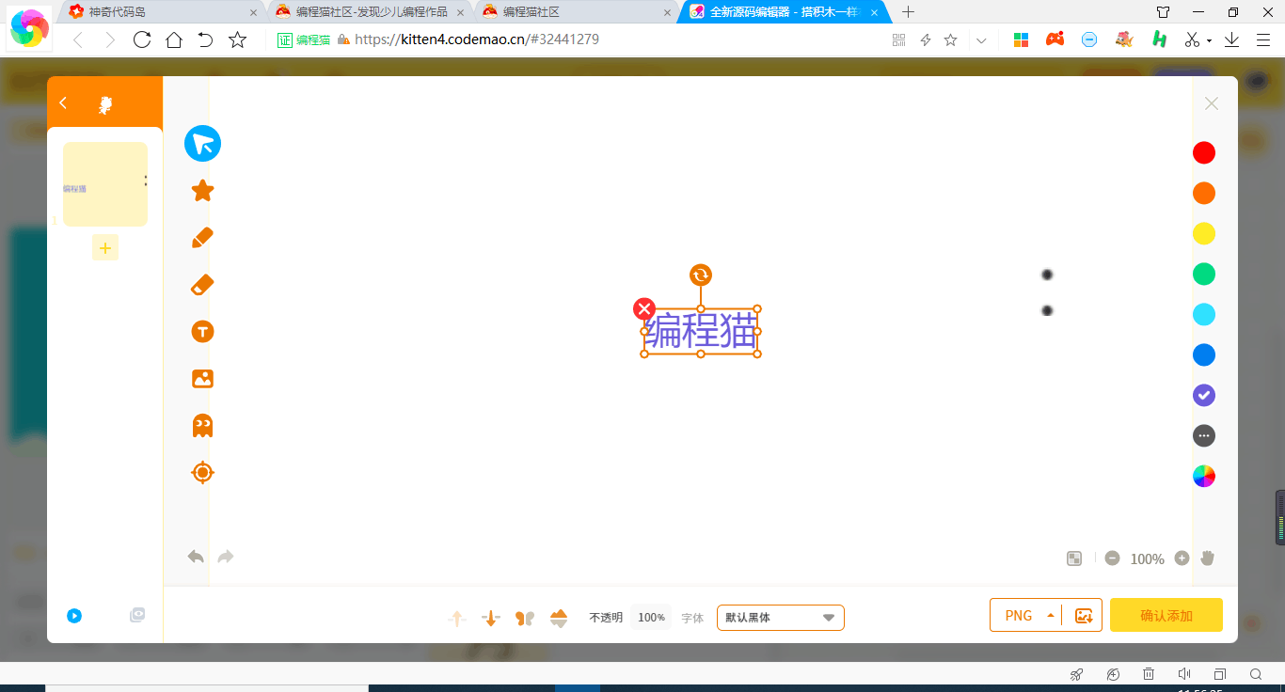Image resolution: width=1285 pixels, height=692 pixels.
Task: Confirm with the 确认添加 button
Action: [x=1166, y=616]
